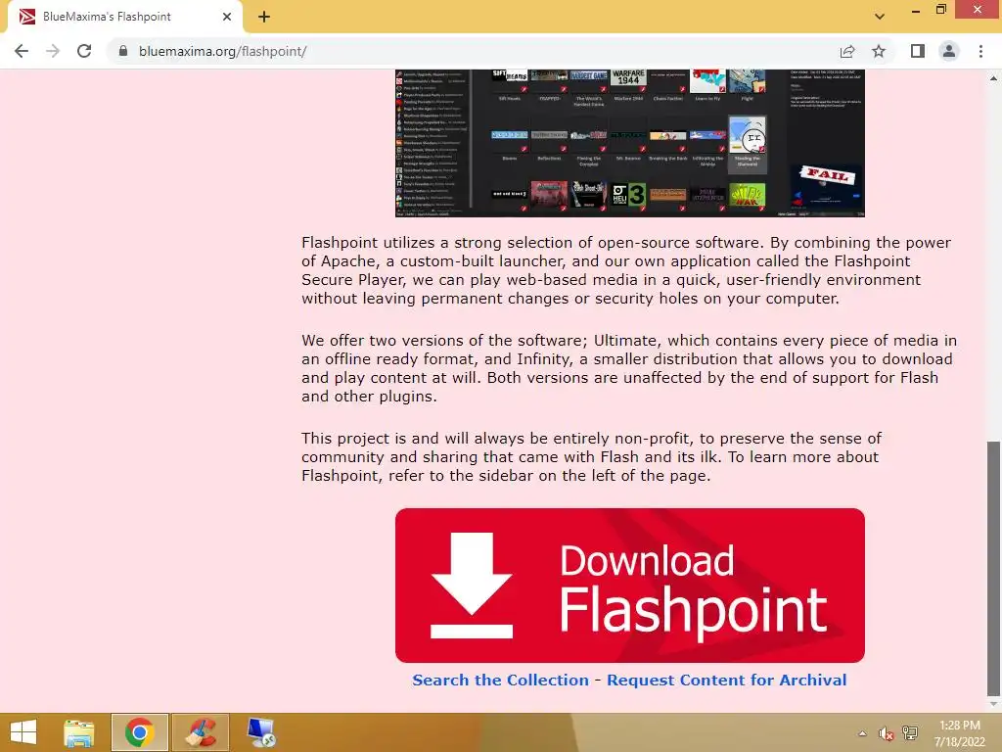The height and width of the screenshot is (752, 1002).
Task: Click scrollbar down arrow
Action: (993, 704)
